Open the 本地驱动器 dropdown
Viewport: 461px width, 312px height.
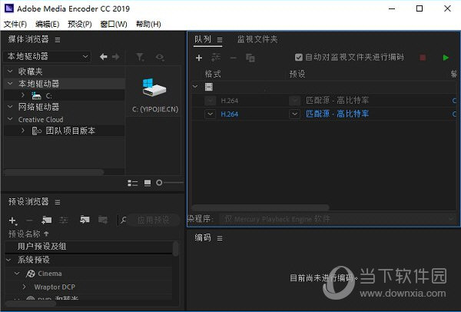coord(47,56)
